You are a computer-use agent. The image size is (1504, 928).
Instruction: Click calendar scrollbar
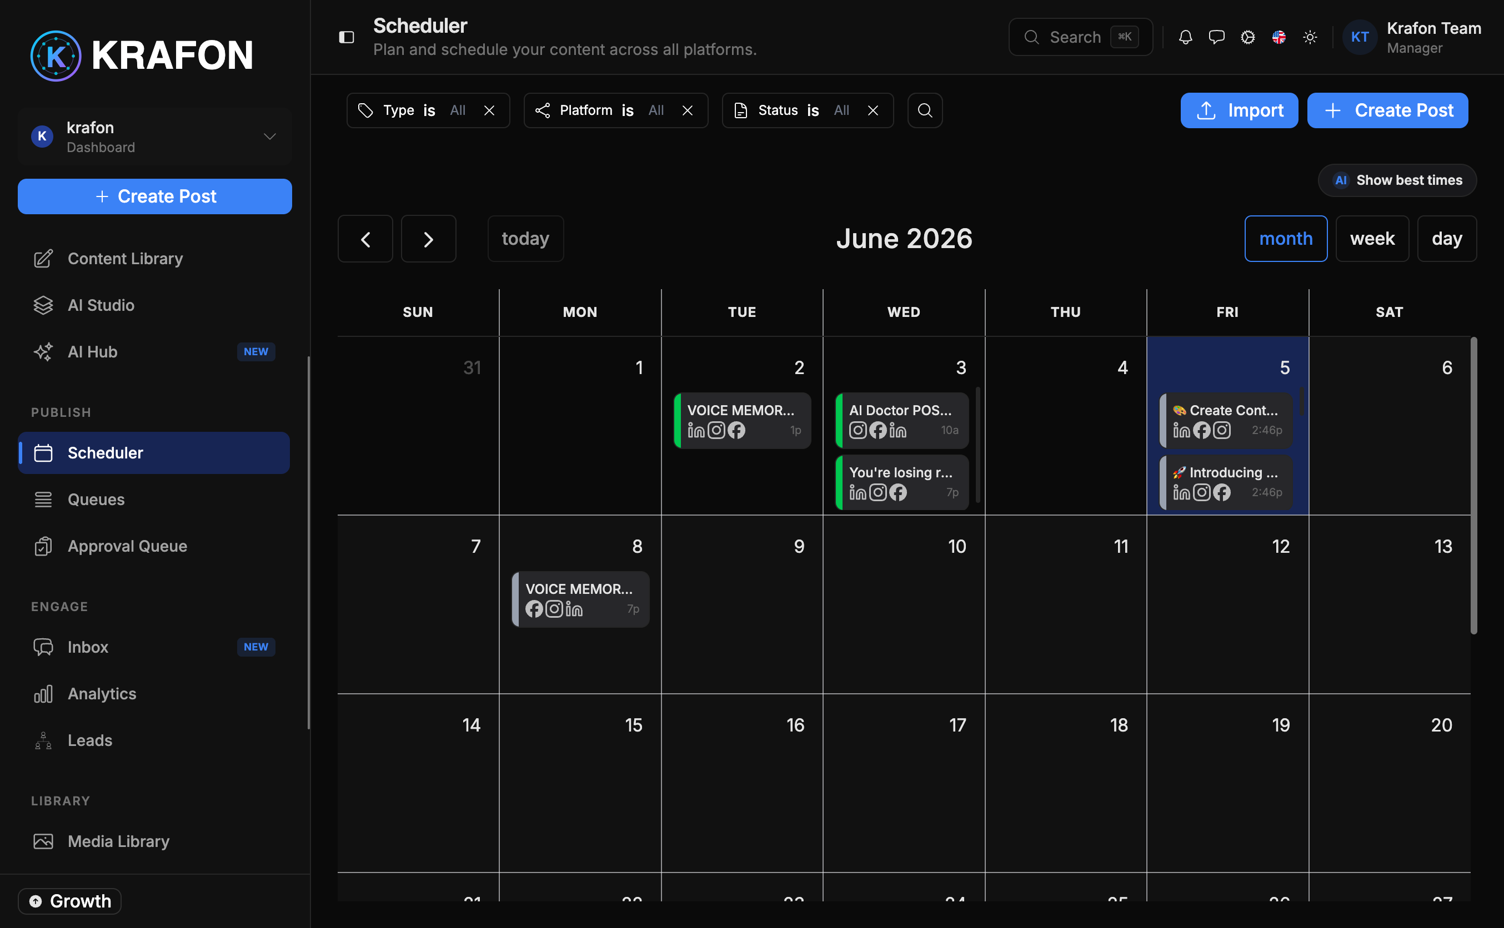point(1473,486)
